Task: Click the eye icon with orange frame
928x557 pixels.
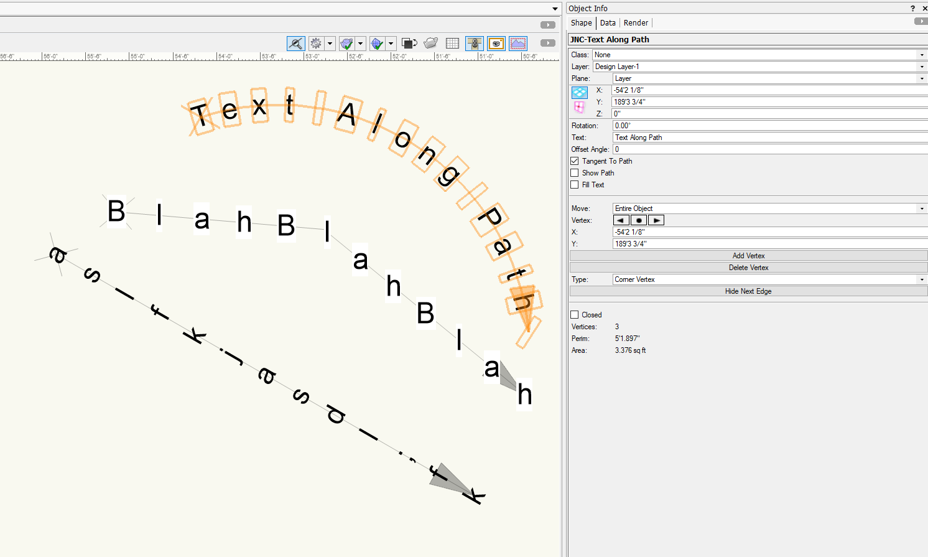Action: (x=496, y=44)
